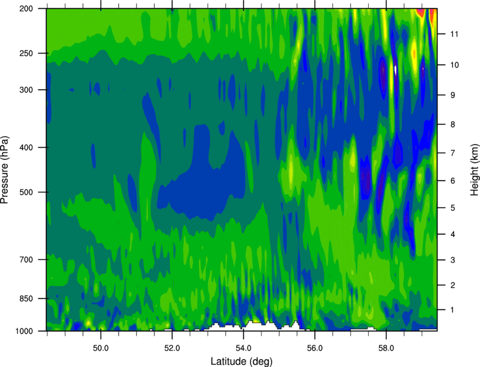Click the 54.0 latitude tick label

[243, 348]
